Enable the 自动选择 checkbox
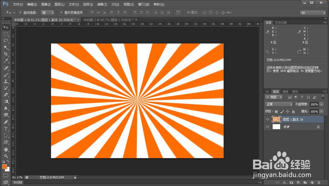Screen dimensions: 329x186 (x=20, y=13)
